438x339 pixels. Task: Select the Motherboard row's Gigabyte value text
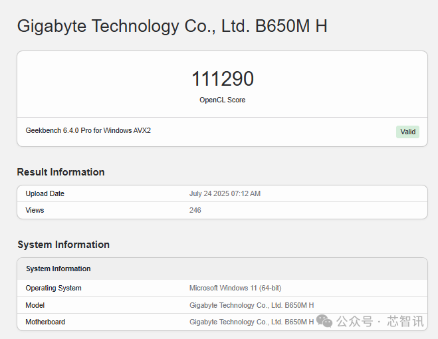(x=251, y=322)
